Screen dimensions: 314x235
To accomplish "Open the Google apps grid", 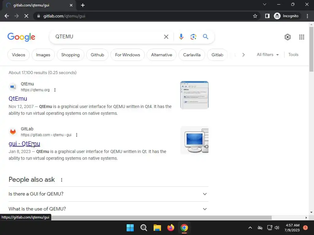I will [x=302, y=37].
